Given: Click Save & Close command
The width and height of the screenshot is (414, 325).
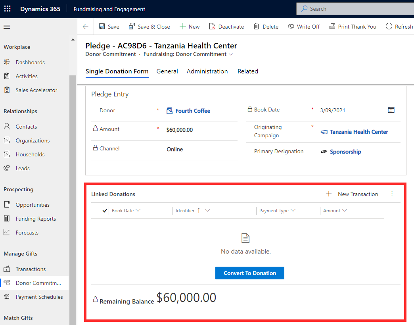Looking at the screenshot, I should 149,27.
